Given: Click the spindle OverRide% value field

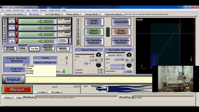Looking at the screenshot, I should (128, 72).
